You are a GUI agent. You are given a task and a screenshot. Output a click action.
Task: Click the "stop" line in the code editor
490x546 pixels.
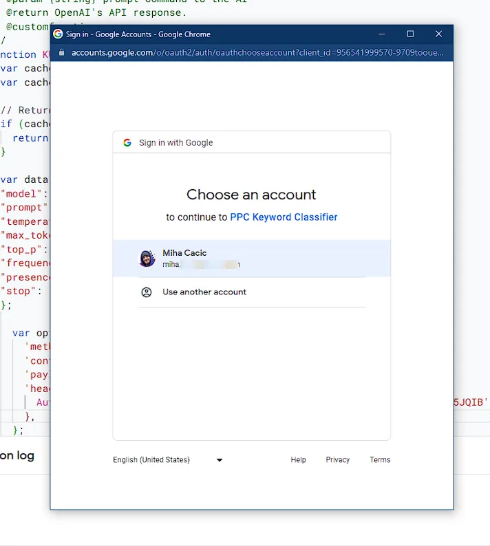click(21, 291)
